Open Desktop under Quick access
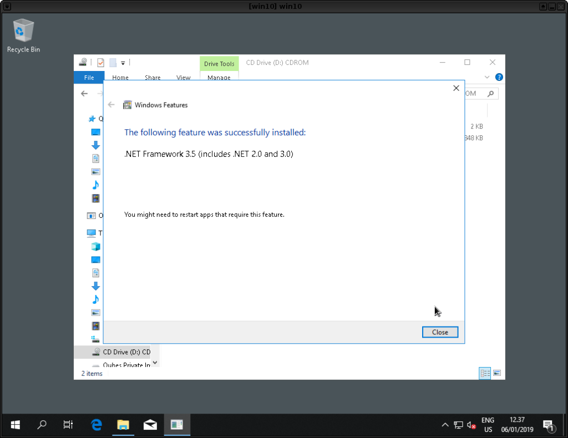The height and width of the screenshot is (438, 568). click(x=95, y=132)
